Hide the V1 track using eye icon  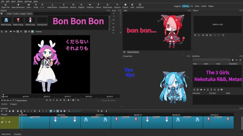tap(9, 122)
